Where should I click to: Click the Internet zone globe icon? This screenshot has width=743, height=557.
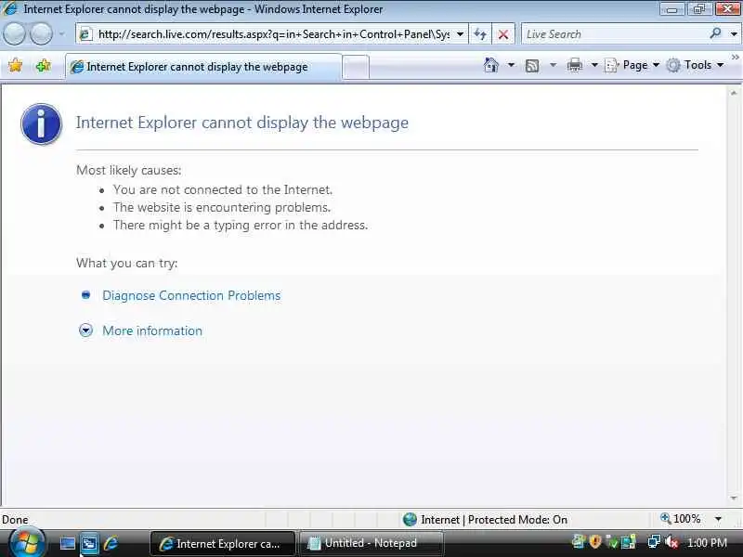pyautogui.click(x=410, y=520)
